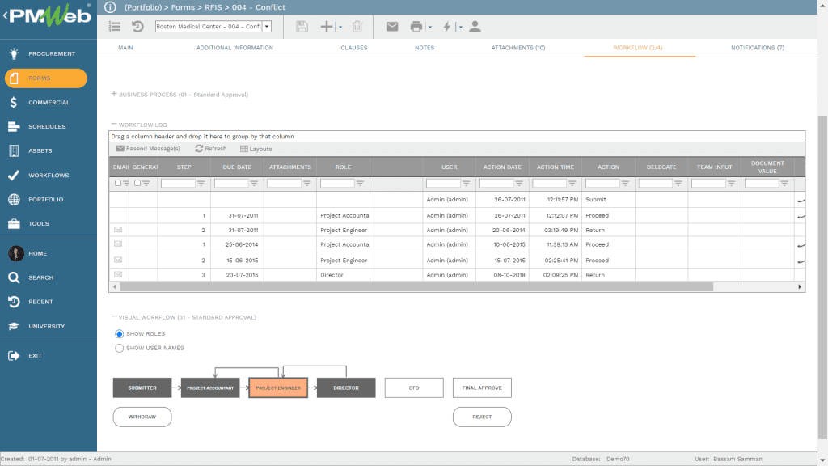
Task: Open Portfolio in the sidebar
Action: [x=48, y=199]
